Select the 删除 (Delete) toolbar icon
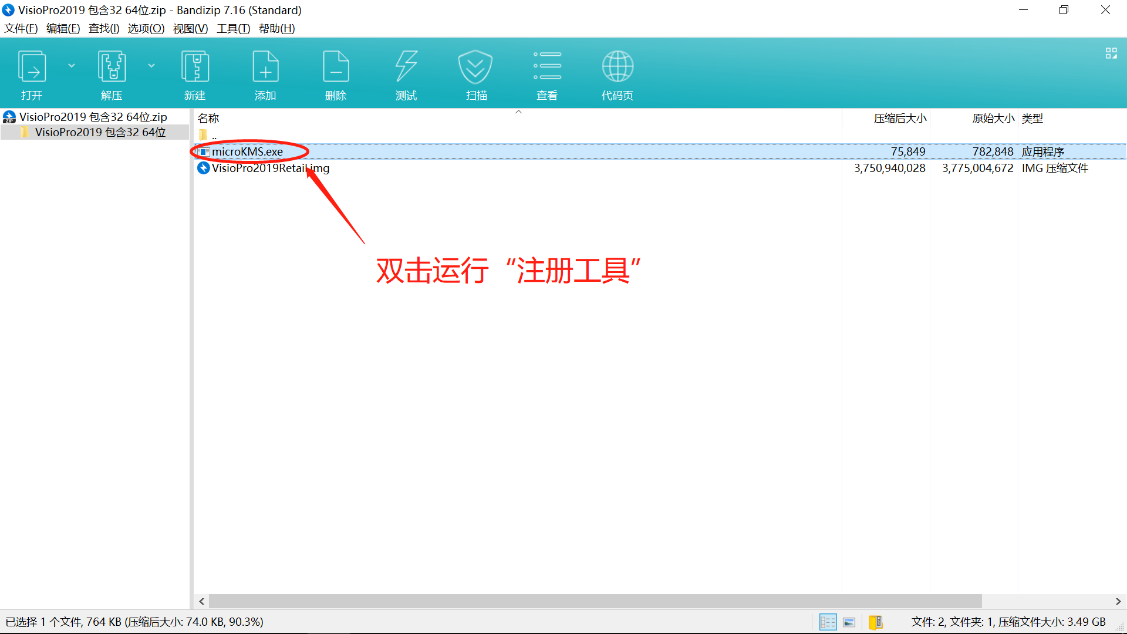This screenshot has width=1127, height=634. pyautogui.click(x=336, y=66)
